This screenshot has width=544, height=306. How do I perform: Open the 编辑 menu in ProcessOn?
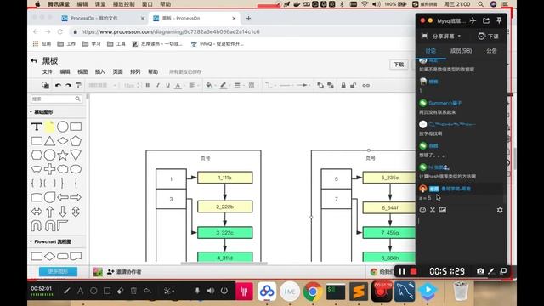click(x=65, y=71)
